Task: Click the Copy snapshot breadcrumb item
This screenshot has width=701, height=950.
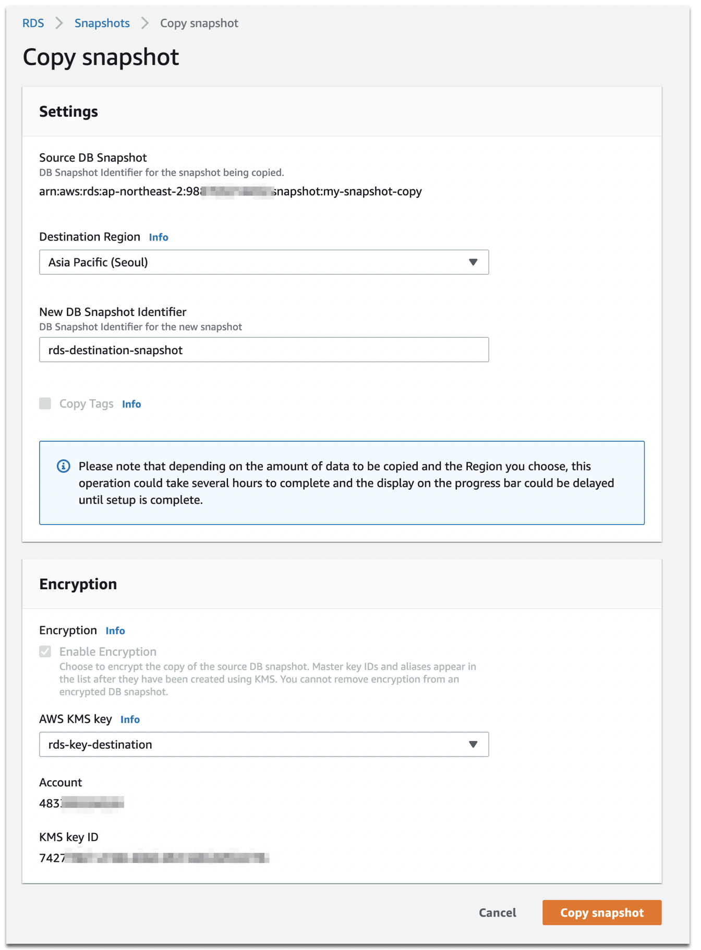Action: point(199,23)
